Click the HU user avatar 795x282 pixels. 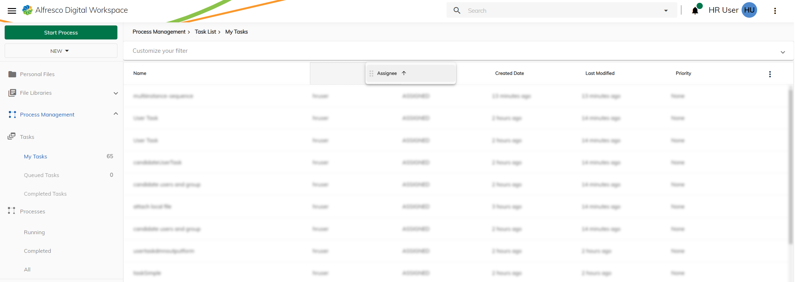(x=749, y=10)
